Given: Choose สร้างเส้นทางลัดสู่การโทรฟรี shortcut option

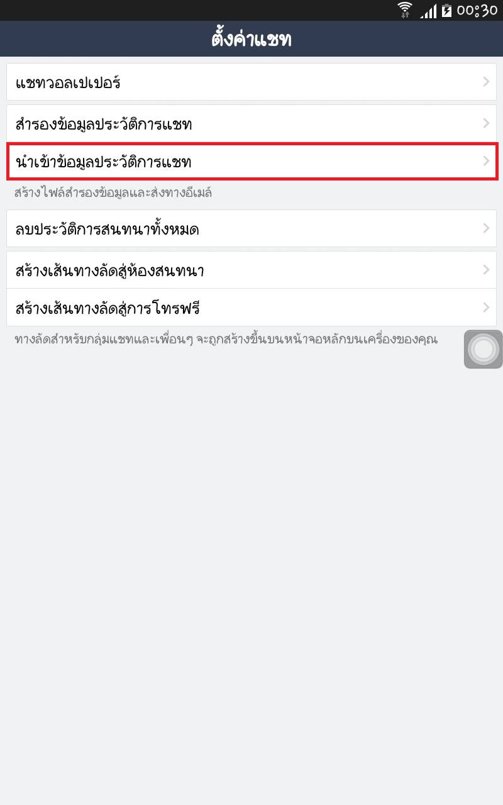Looking at the screenshot, I should pyautogui.click(x=251, y=308).
